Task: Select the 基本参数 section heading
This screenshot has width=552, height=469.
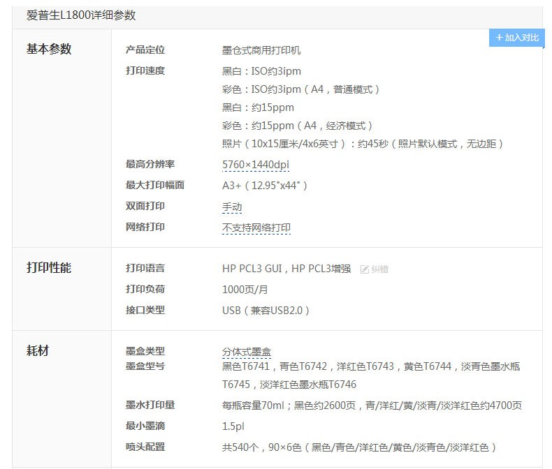Action: pos(49,49)
